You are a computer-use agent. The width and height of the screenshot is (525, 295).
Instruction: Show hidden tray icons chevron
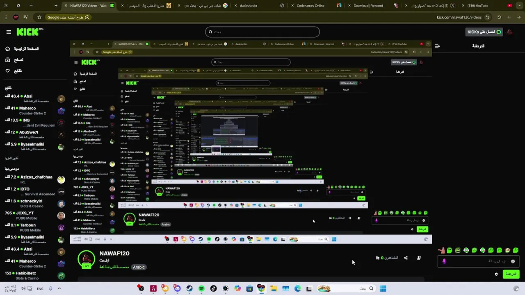click(59, 288)
